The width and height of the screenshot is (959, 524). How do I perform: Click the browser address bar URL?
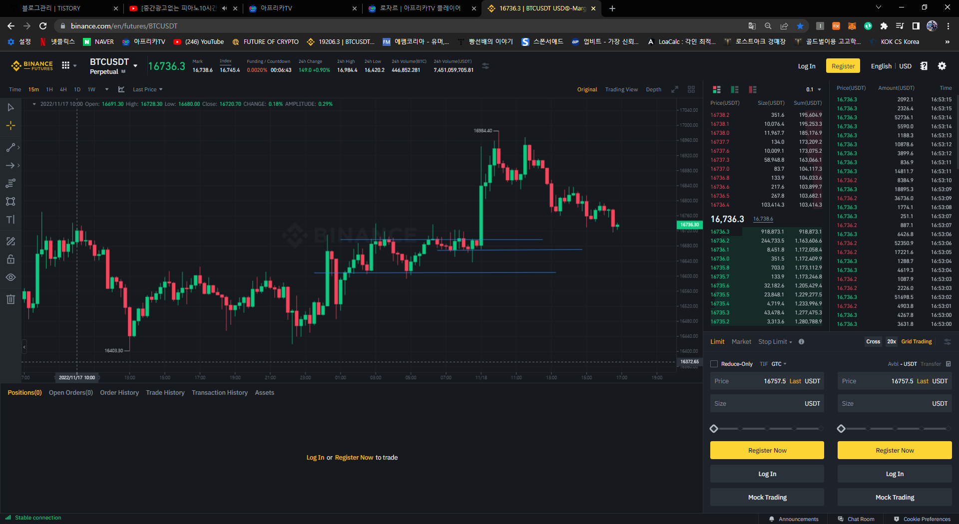124,26
